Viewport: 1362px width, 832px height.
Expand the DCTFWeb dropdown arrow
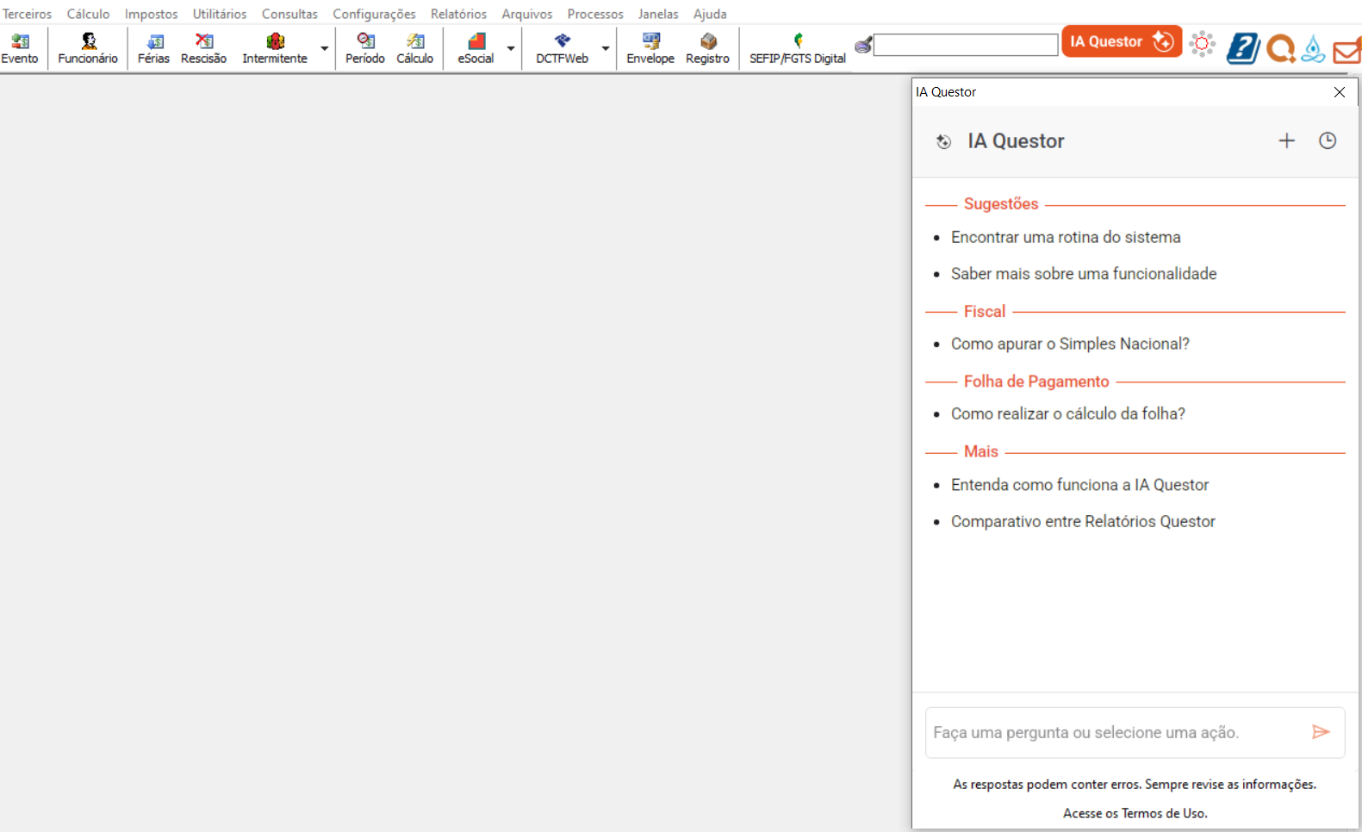pos(606,49)
